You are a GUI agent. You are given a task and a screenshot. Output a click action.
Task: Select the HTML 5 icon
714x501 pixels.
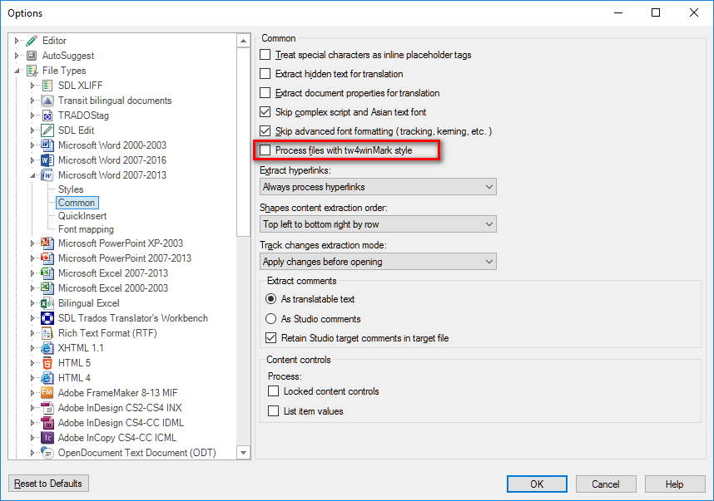47,363
